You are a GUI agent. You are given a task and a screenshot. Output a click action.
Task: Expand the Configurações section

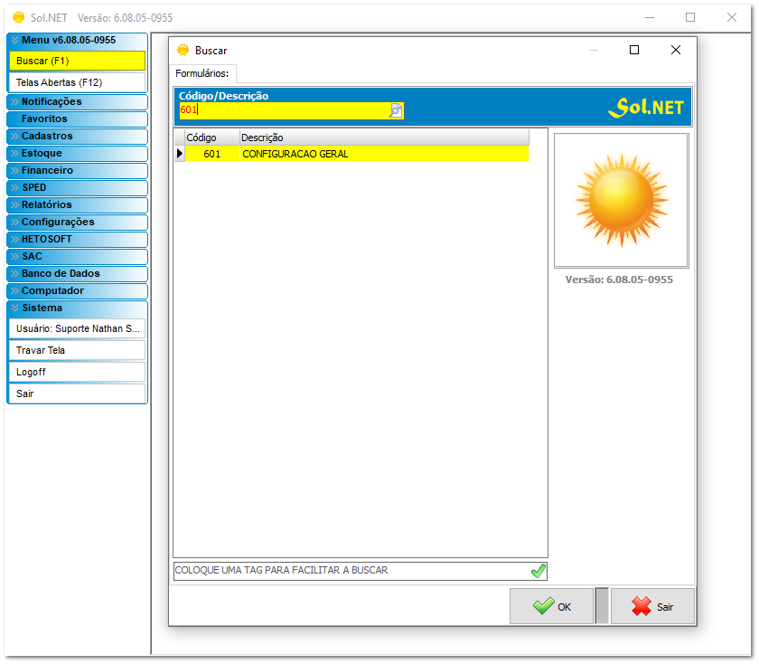click(77, 222)
